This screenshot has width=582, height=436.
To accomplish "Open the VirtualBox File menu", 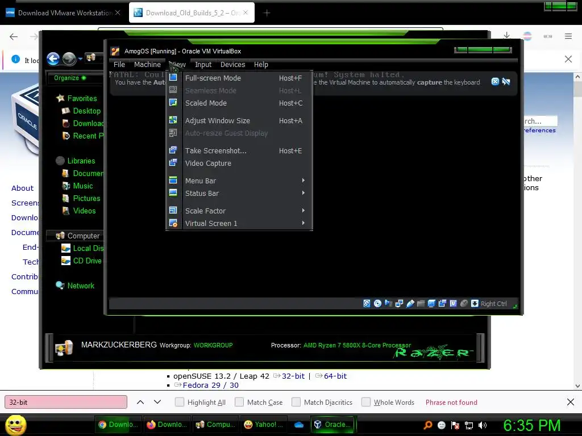I will click(x=119, y=65).
